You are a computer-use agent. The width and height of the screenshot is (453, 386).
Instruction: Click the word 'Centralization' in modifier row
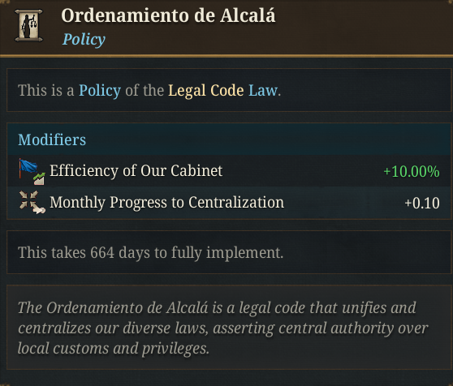point(236,202)
